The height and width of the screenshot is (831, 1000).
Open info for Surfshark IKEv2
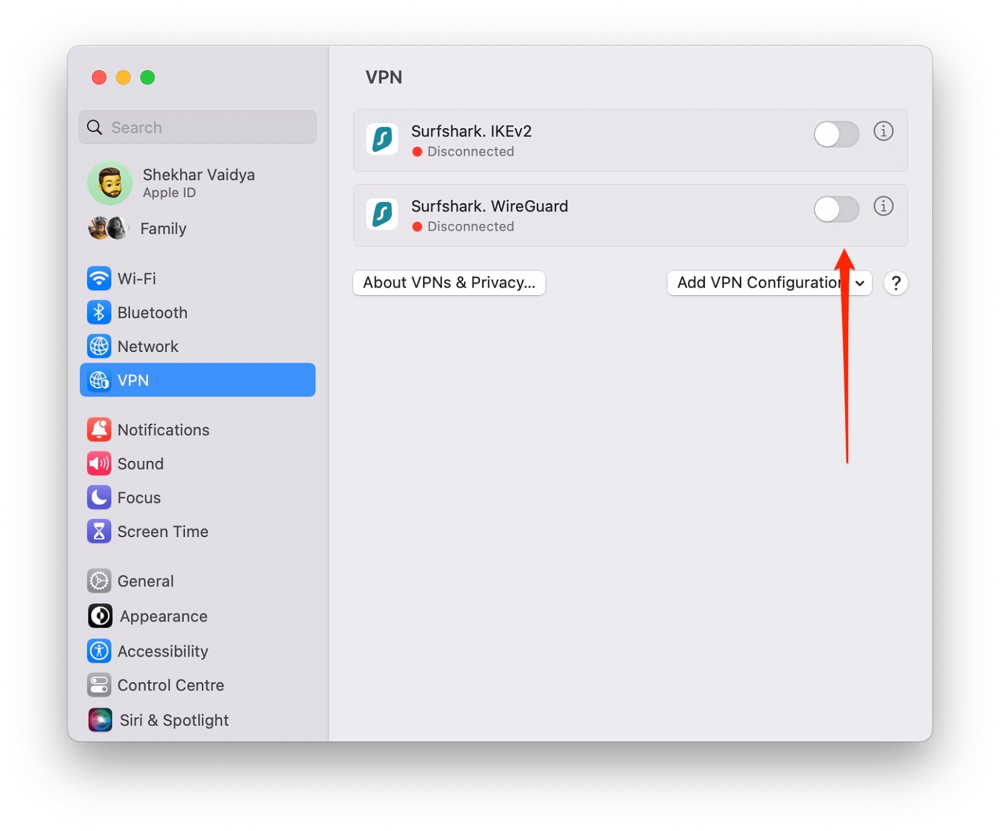point(883,131)
